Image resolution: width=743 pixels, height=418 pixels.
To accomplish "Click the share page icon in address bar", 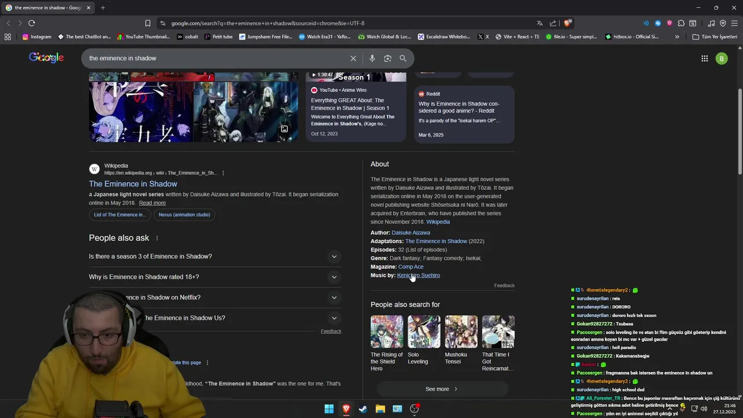I will click(x=553, y=23).
